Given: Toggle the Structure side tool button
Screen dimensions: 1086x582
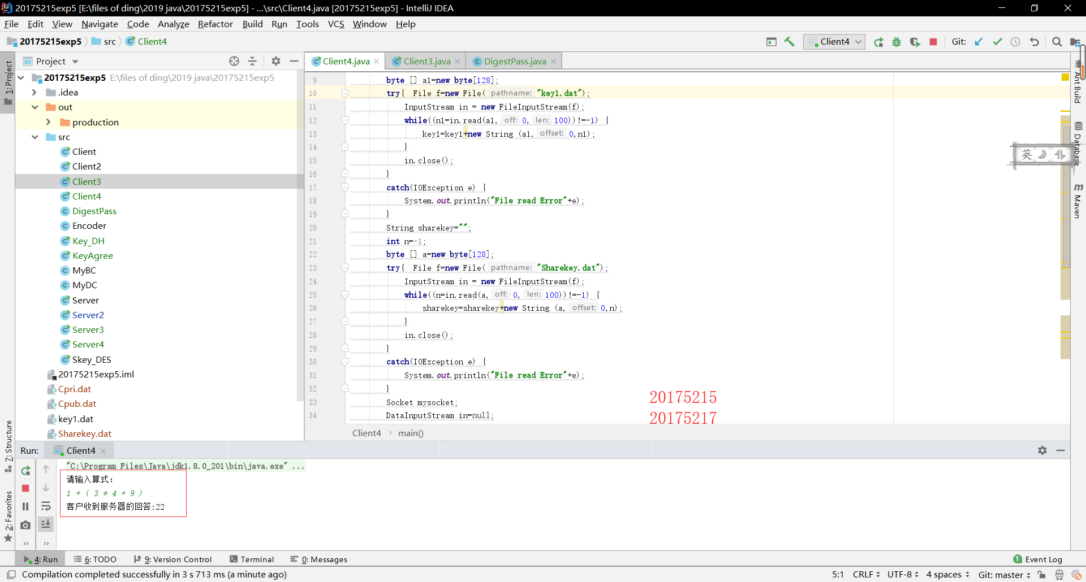Looking at the screenshot, I should 8,446.
